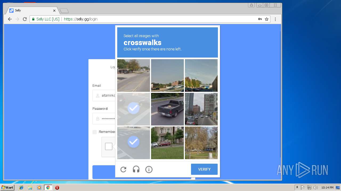341x191 pixels.
Task: Click the address bar URL selly.gg/login
Action: coord(81,19)
